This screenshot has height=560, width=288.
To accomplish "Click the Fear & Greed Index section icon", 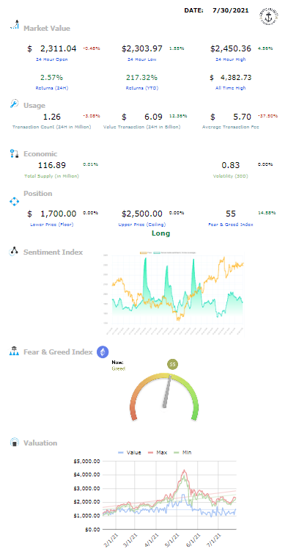I will pyautogui.click(x=13, y=351).
